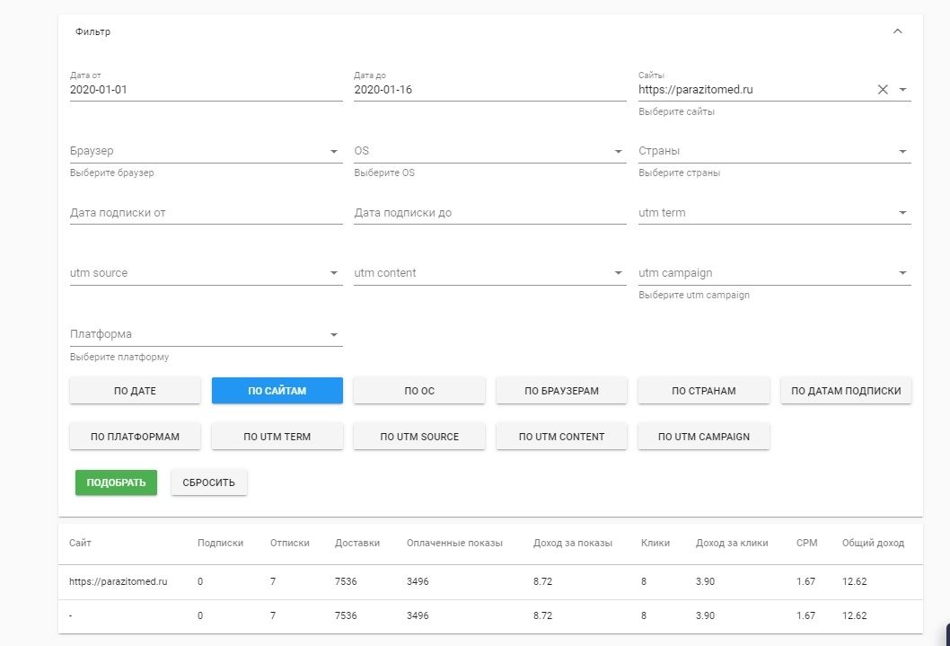Click the Подписки column header
950x646 pixels.
tap(220, 543)
